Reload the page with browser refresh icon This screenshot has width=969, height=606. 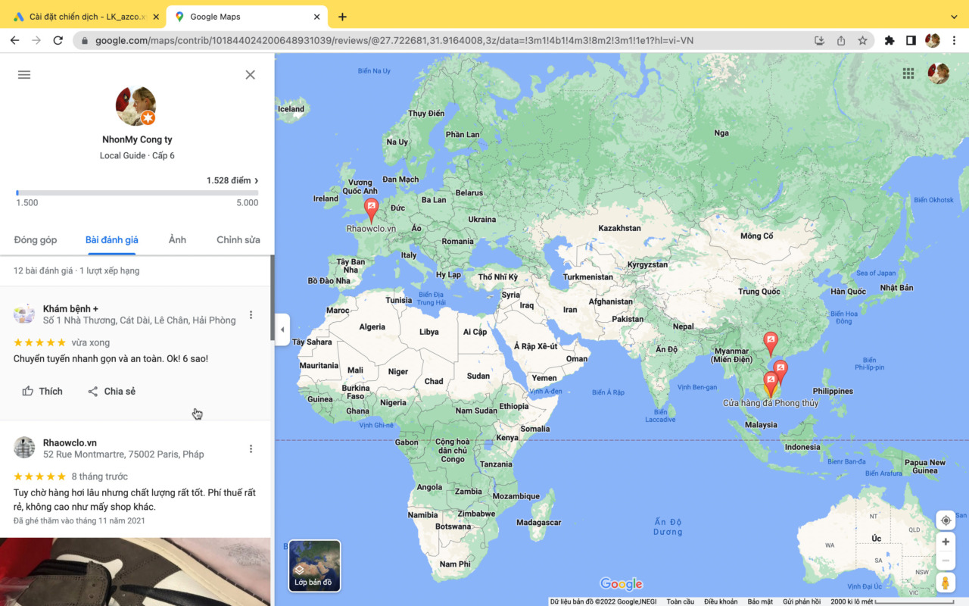point(58,40)
